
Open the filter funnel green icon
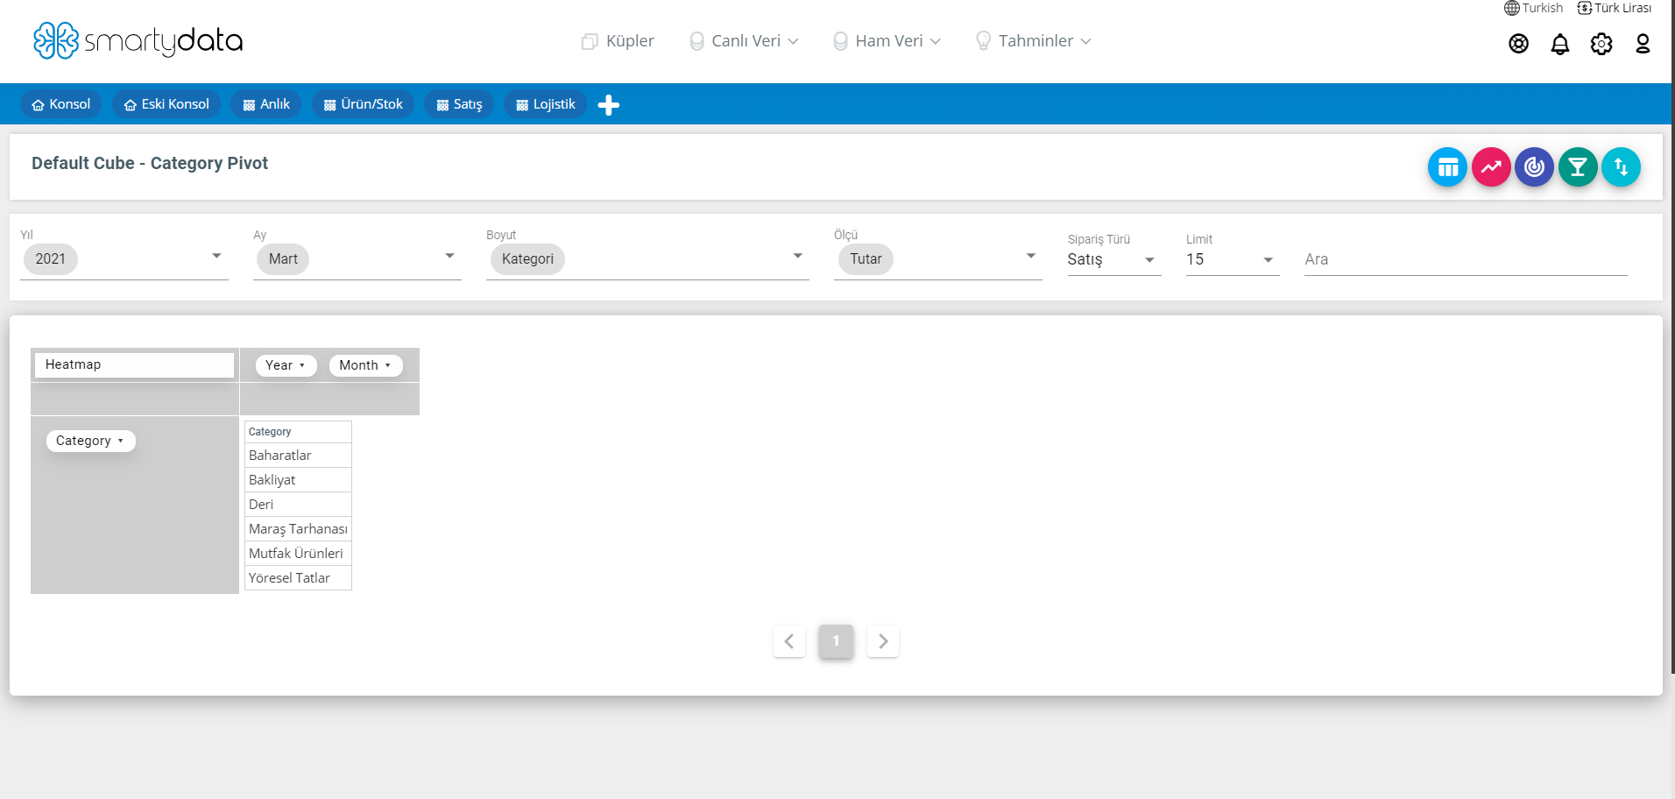click(x=1578, y=166)
